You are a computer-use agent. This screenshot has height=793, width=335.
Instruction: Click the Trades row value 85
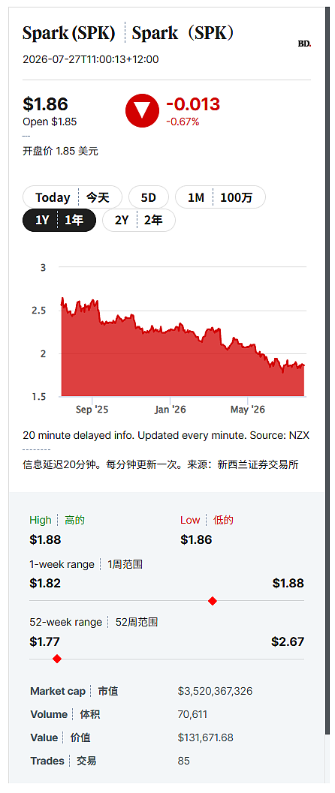click(184, 761)
